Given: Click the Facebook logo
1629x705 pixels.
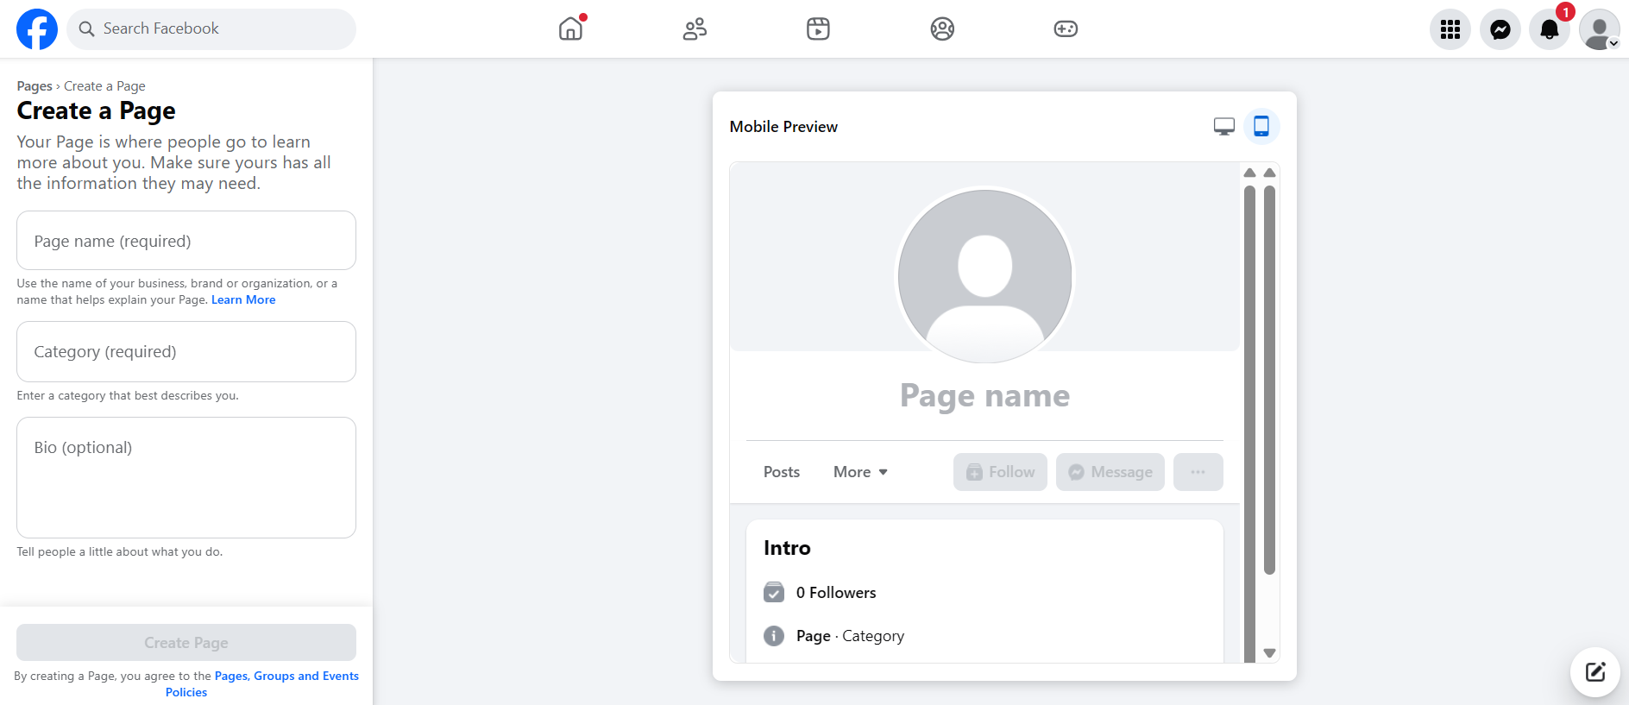Looking at the screenshot, I should click(37, 29).
